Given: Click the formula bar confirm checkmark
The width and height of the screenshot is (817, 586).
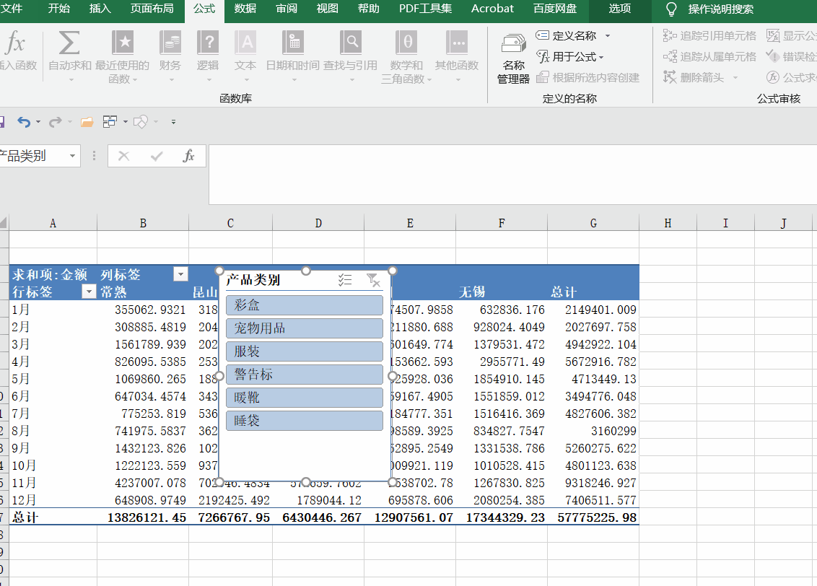Looking at the screenshot, I should click(x=157, y=156).
